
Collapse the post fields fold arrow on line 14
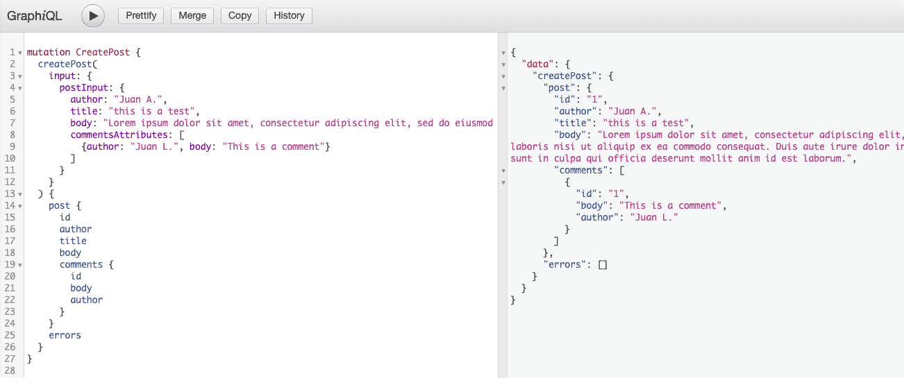click(20, 206)
